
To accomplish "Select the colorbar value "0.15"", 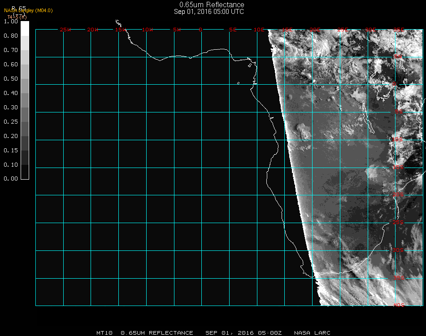I will click(11, 151).
